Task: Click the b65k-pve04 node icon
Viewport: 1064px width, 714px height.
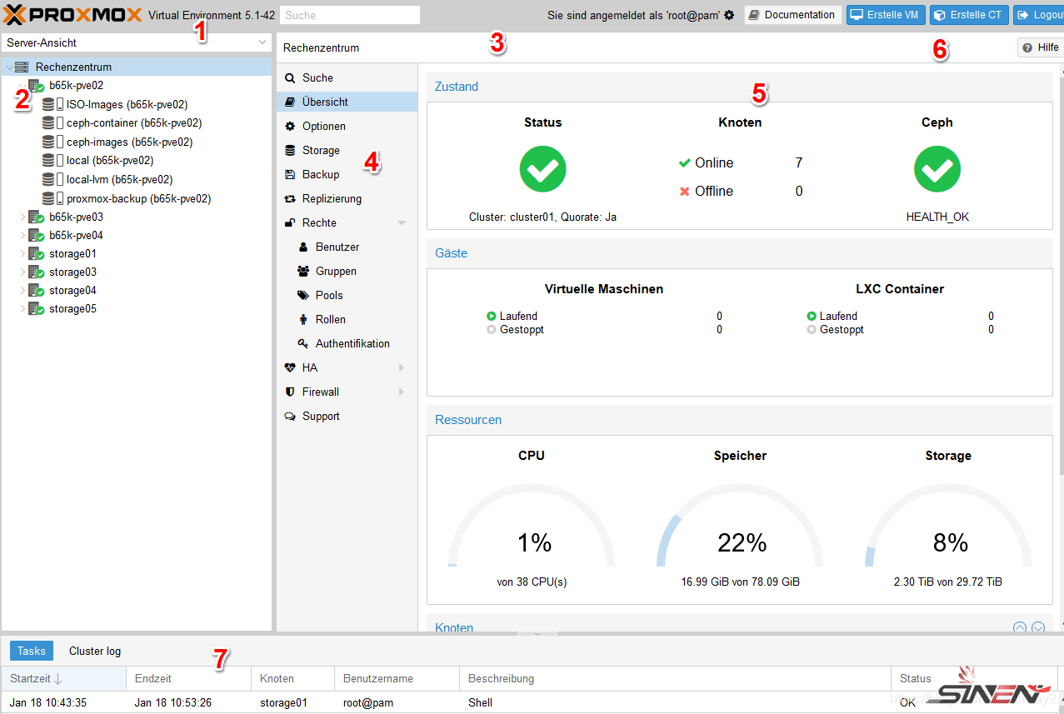Action: tap(36, 235)
